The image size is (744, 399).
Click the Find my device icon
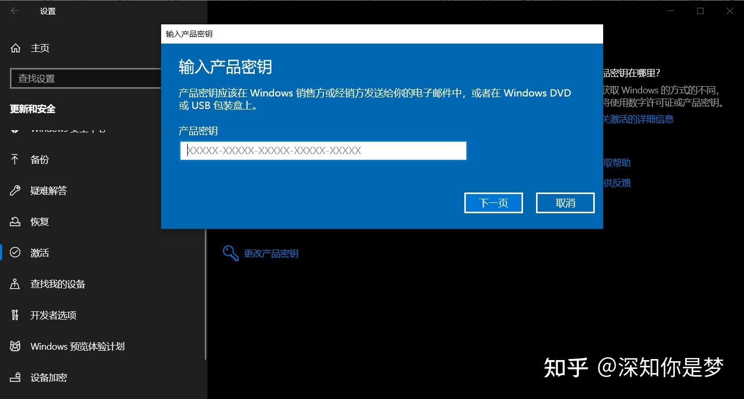[x=15, y=284]
